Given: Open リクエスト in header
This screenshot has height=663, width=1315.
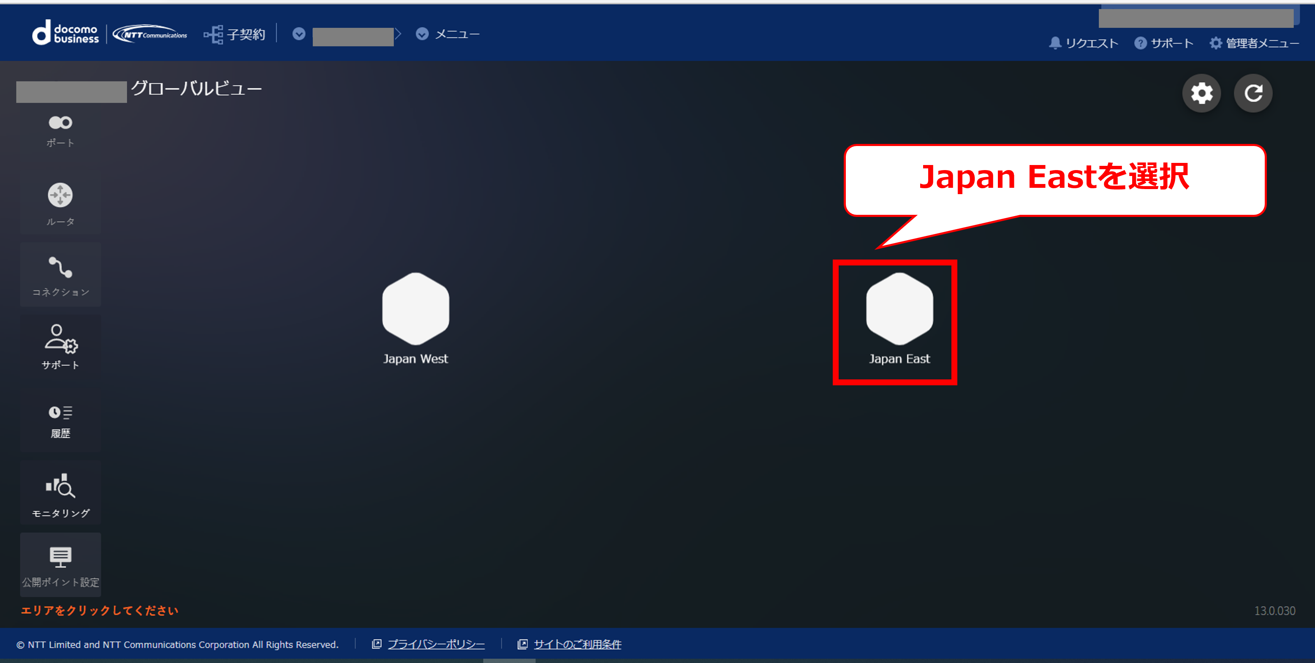Looking at the screenshot, I should pyautogui.click(x=1092, y=43).
